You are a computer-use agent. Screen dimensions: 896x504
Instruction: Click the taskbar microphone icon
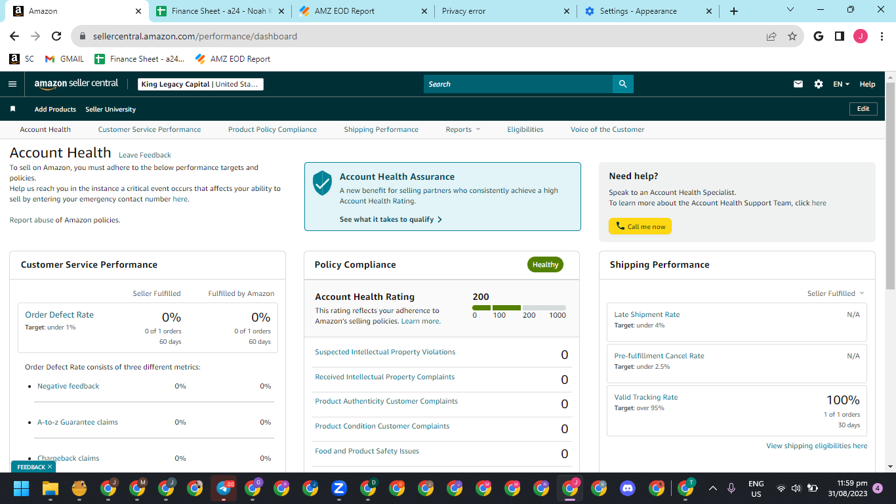tap(731, 488)
